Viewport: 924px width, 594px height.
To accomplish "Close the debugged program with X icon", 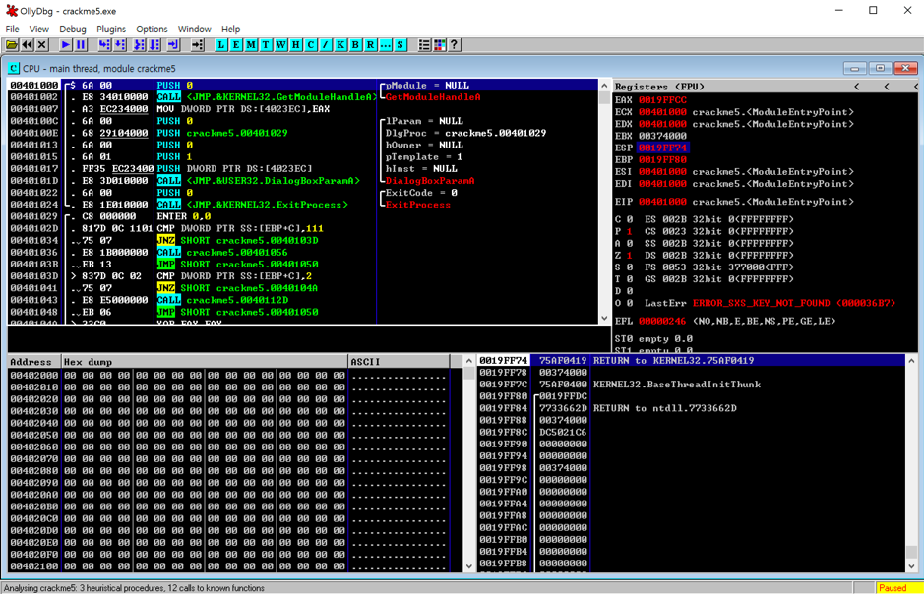I will pyautogui.click(x=42, y=44).
